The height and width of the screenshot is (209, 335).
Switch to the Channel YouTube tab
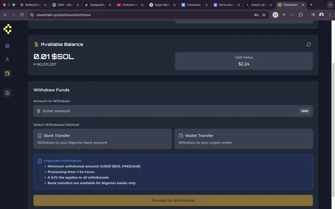130,5
